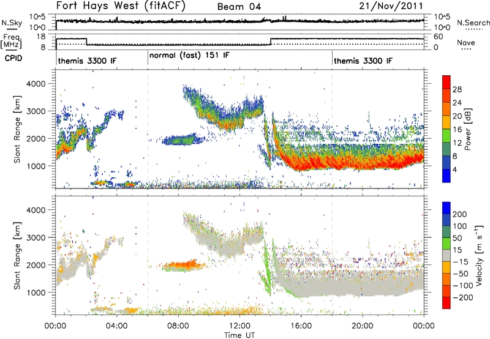490x339 pixels.
Task: Click the 'Freq. [MHz]' label
Action: coord(12,42)
